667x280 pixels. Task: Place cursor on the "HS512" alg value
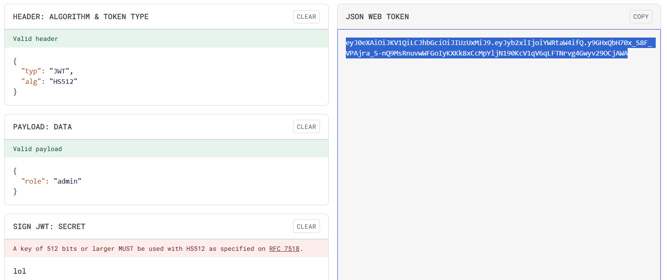(63, 82)
